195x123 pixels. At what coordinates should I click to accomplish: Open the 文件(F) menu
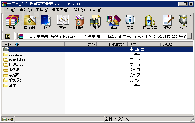coord(9,10)
